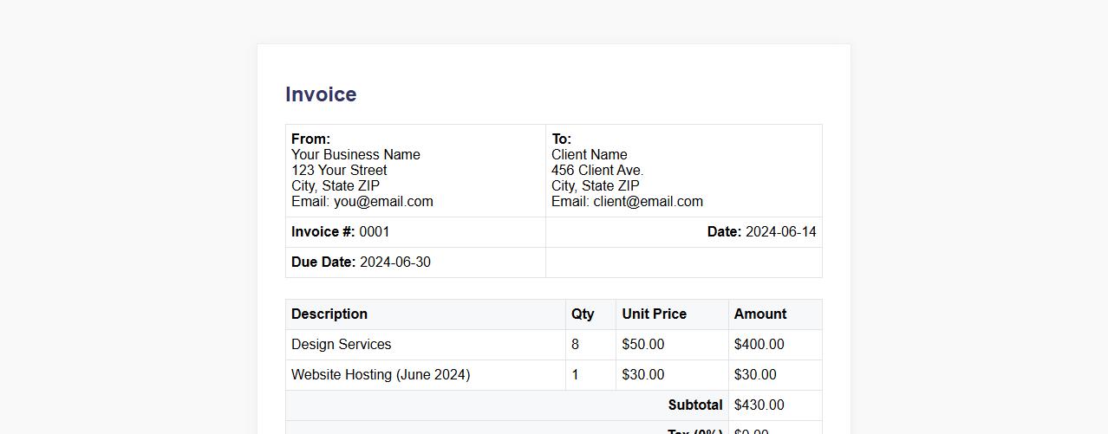The image size is (1108, 434).
Task: Click the 'Invoice #: 0001' cell
Action: pyautogui.click(x=415, y=232)
